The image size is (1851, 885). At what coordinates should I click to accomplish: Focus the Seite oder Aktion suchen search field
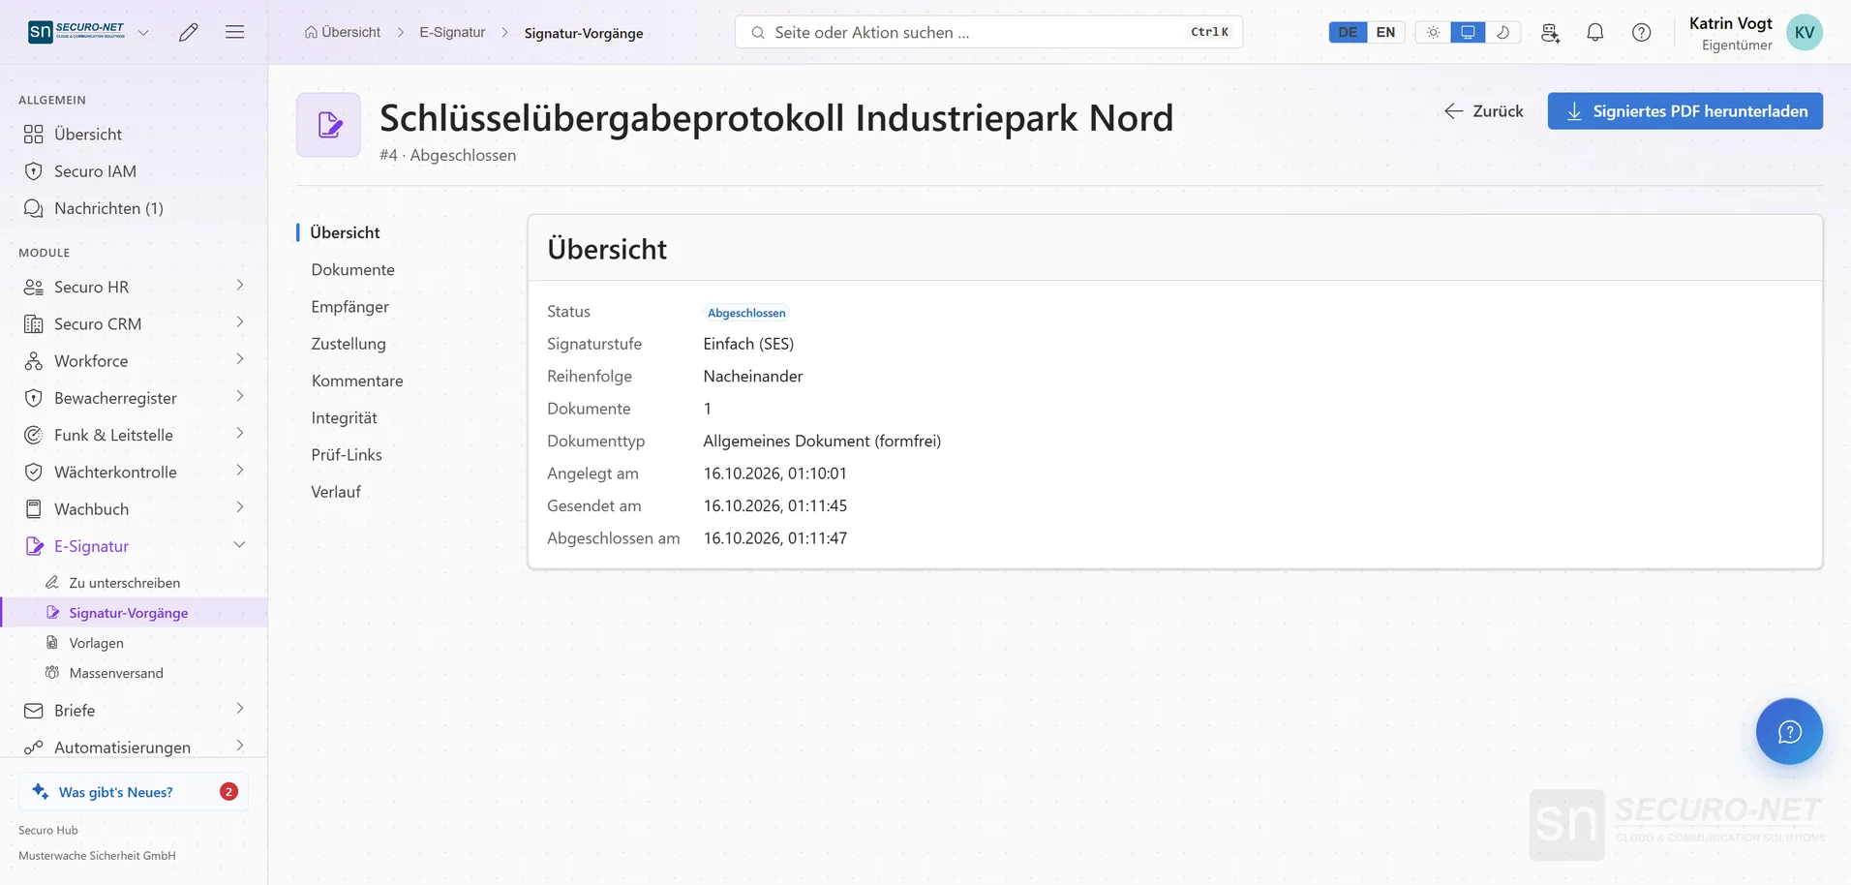988,32
